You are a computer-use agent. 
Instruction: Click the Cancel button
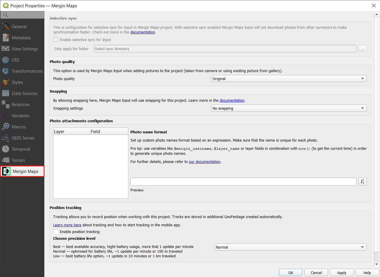click(316, 273)
